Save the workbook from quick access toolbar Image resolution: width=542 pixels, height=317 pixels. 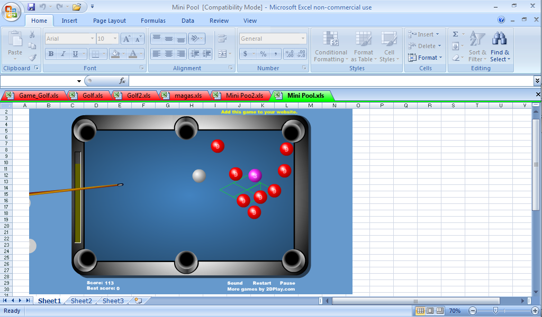pos(31,7)
